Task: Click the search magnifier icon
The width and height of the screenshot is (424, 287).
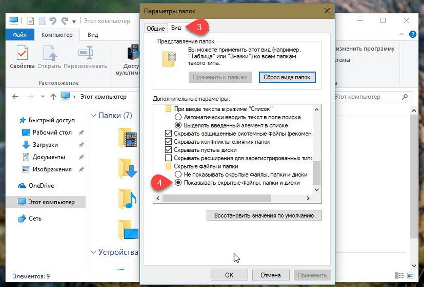Action: pyautogui.click(x=405, y=97)
